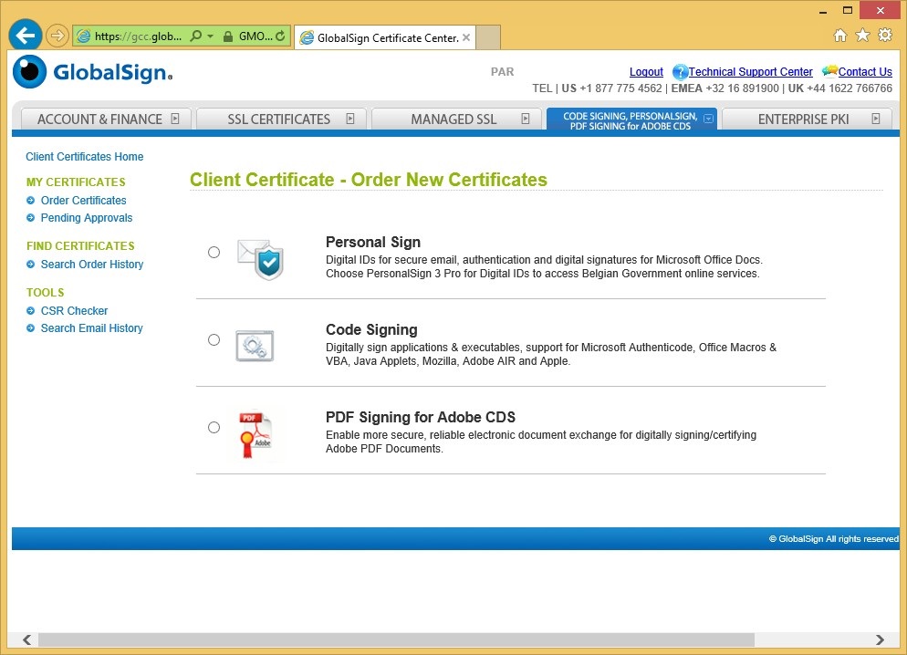Click the Code Signing gears window icon
The image size is (907, 655).
click(255, 346)
